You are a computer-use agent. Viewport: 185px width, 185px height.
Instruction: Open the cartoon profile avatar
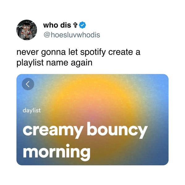click(x=27, y=30)
